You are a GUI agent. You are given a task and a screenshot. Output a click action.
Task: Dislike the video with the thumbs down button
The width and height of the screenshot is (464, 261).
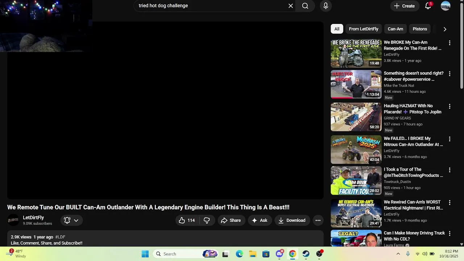pos(207,220)
